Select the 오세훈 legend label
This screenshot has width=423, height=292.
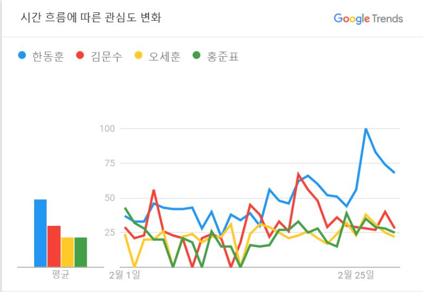(x=164, y=56)
